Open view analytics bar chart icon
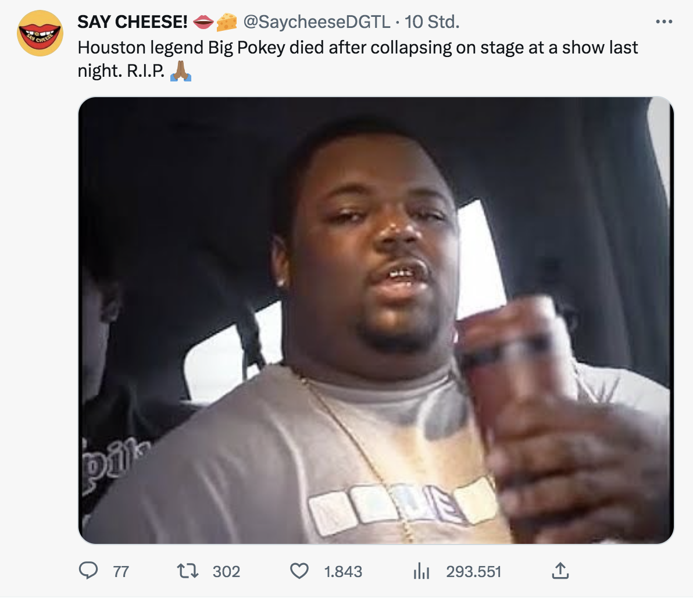The image size is (693, 598). [421, 571]
